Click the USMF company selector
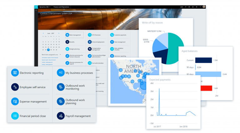Viewport: 240px width, 133px height. tap(181, 7)
